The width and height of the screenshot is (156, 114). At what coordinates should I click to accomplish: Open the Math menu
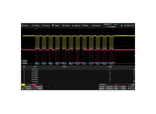tap(85, 25)
